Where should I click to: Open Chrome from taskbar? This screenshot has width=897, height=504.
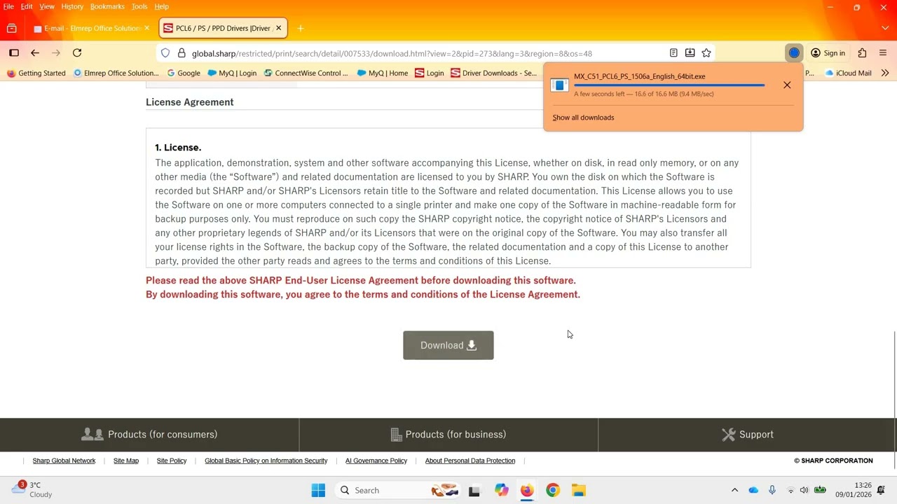coord(553,490)
